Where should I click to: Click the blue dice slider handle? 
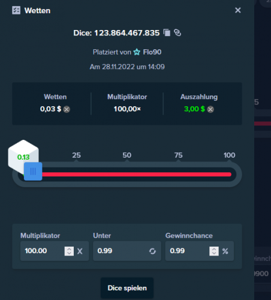[x=33, y=172]
